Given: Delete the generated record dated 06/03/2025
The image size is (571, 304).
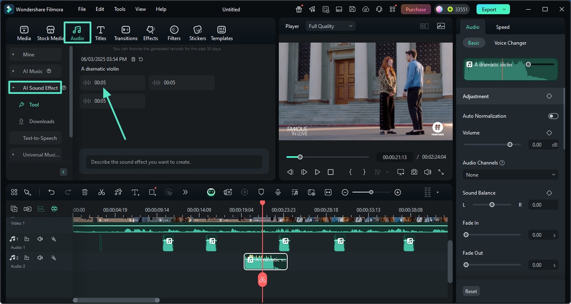Looking at the screenshot, I should point(134,59).
